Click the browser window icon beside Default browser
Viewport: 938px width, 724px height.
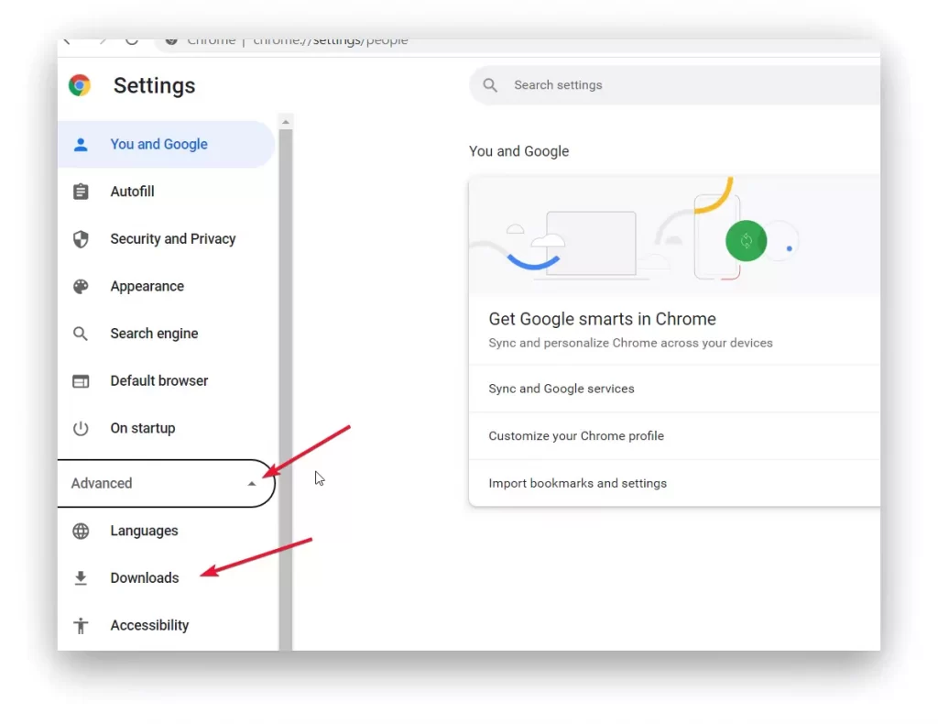pos(81,381)
